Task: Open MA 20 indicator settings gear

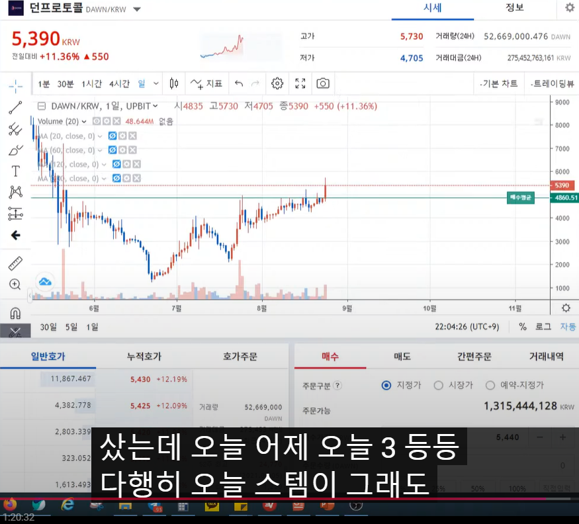Action: 122,136
